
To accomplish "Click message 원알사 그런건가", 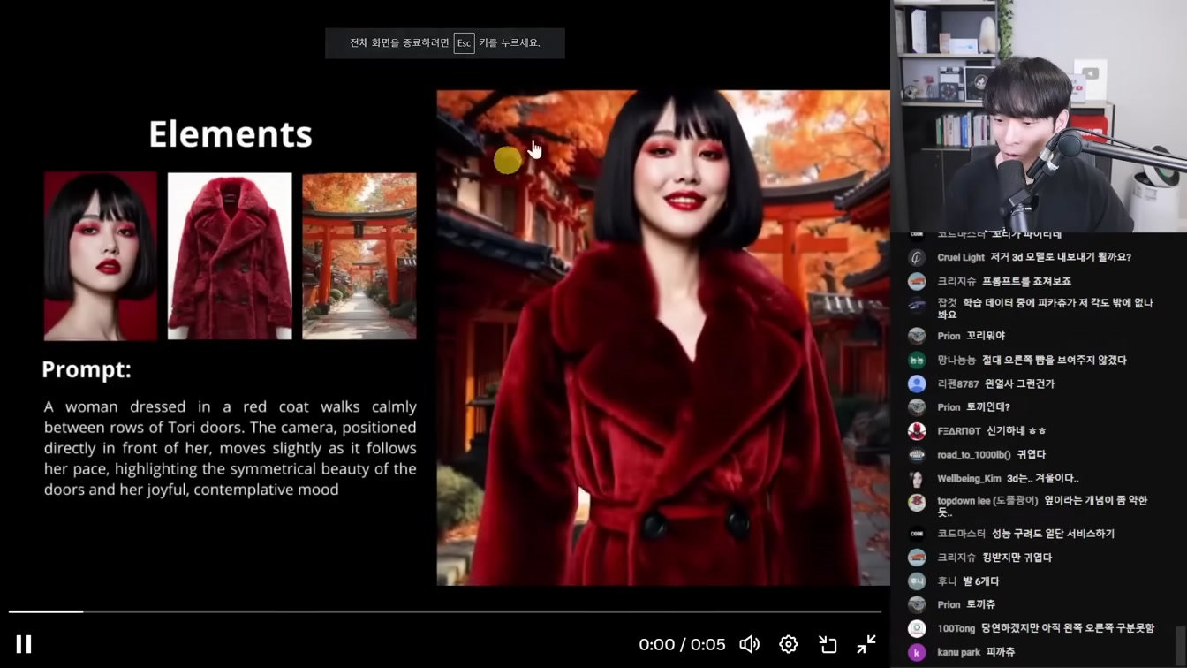I will coord(1020,384).
